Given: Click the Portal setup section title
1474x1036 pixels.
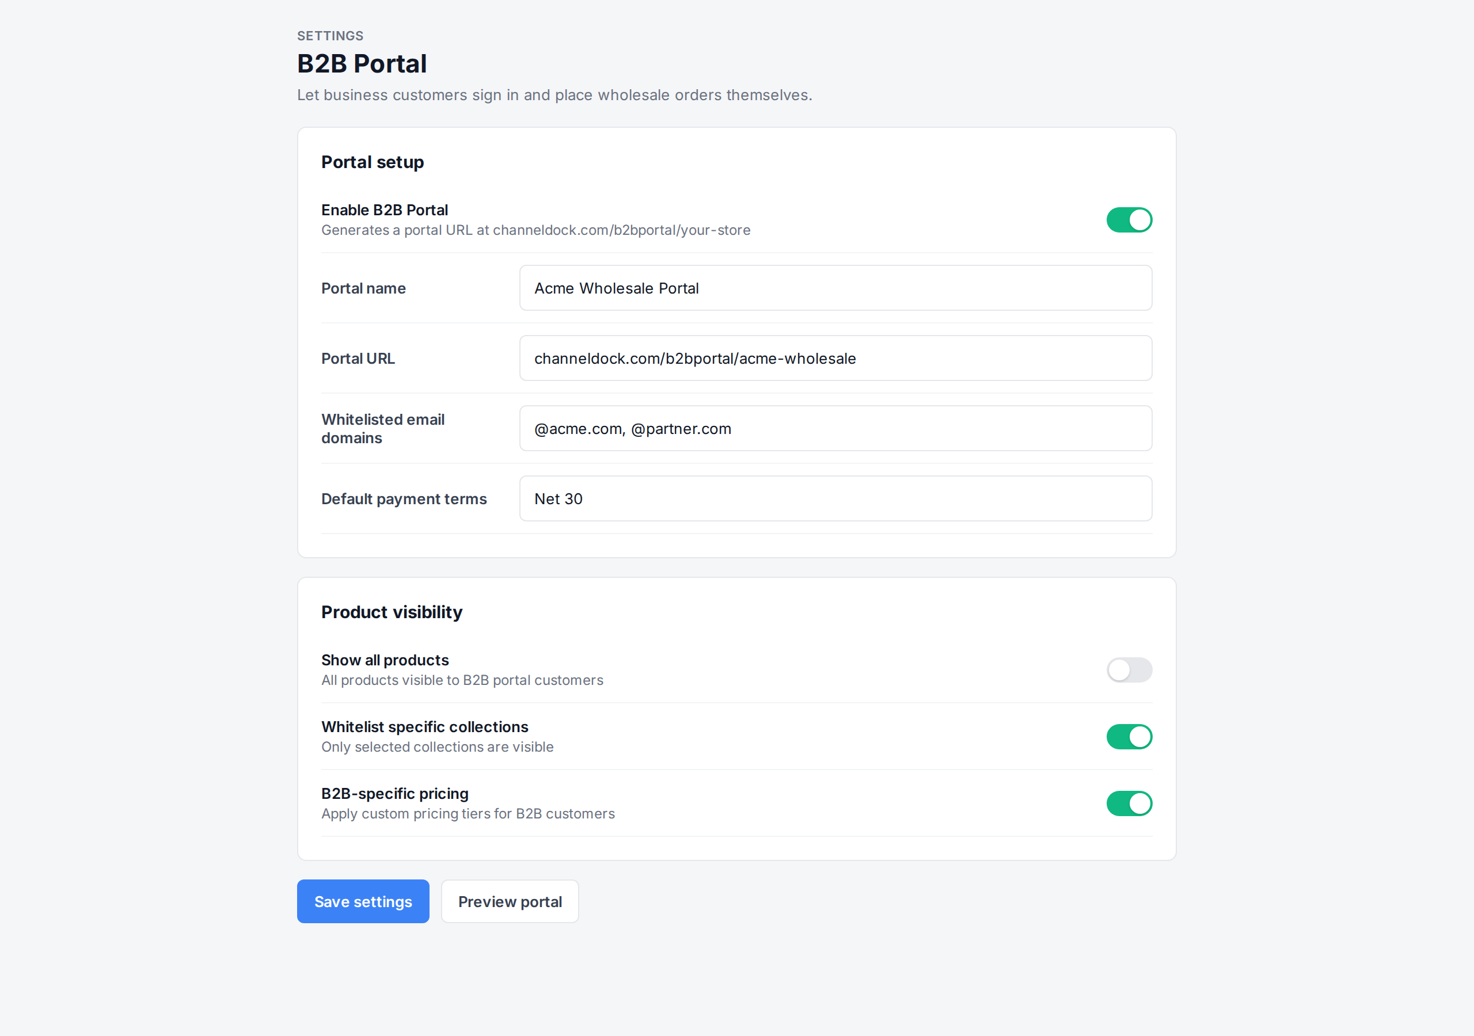Looking at the screenshot, I should coord(373,162).
